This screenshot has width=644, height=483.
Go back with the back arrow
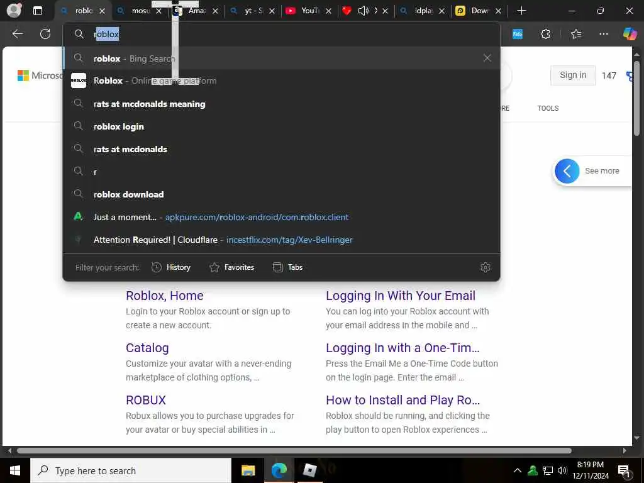17,34
